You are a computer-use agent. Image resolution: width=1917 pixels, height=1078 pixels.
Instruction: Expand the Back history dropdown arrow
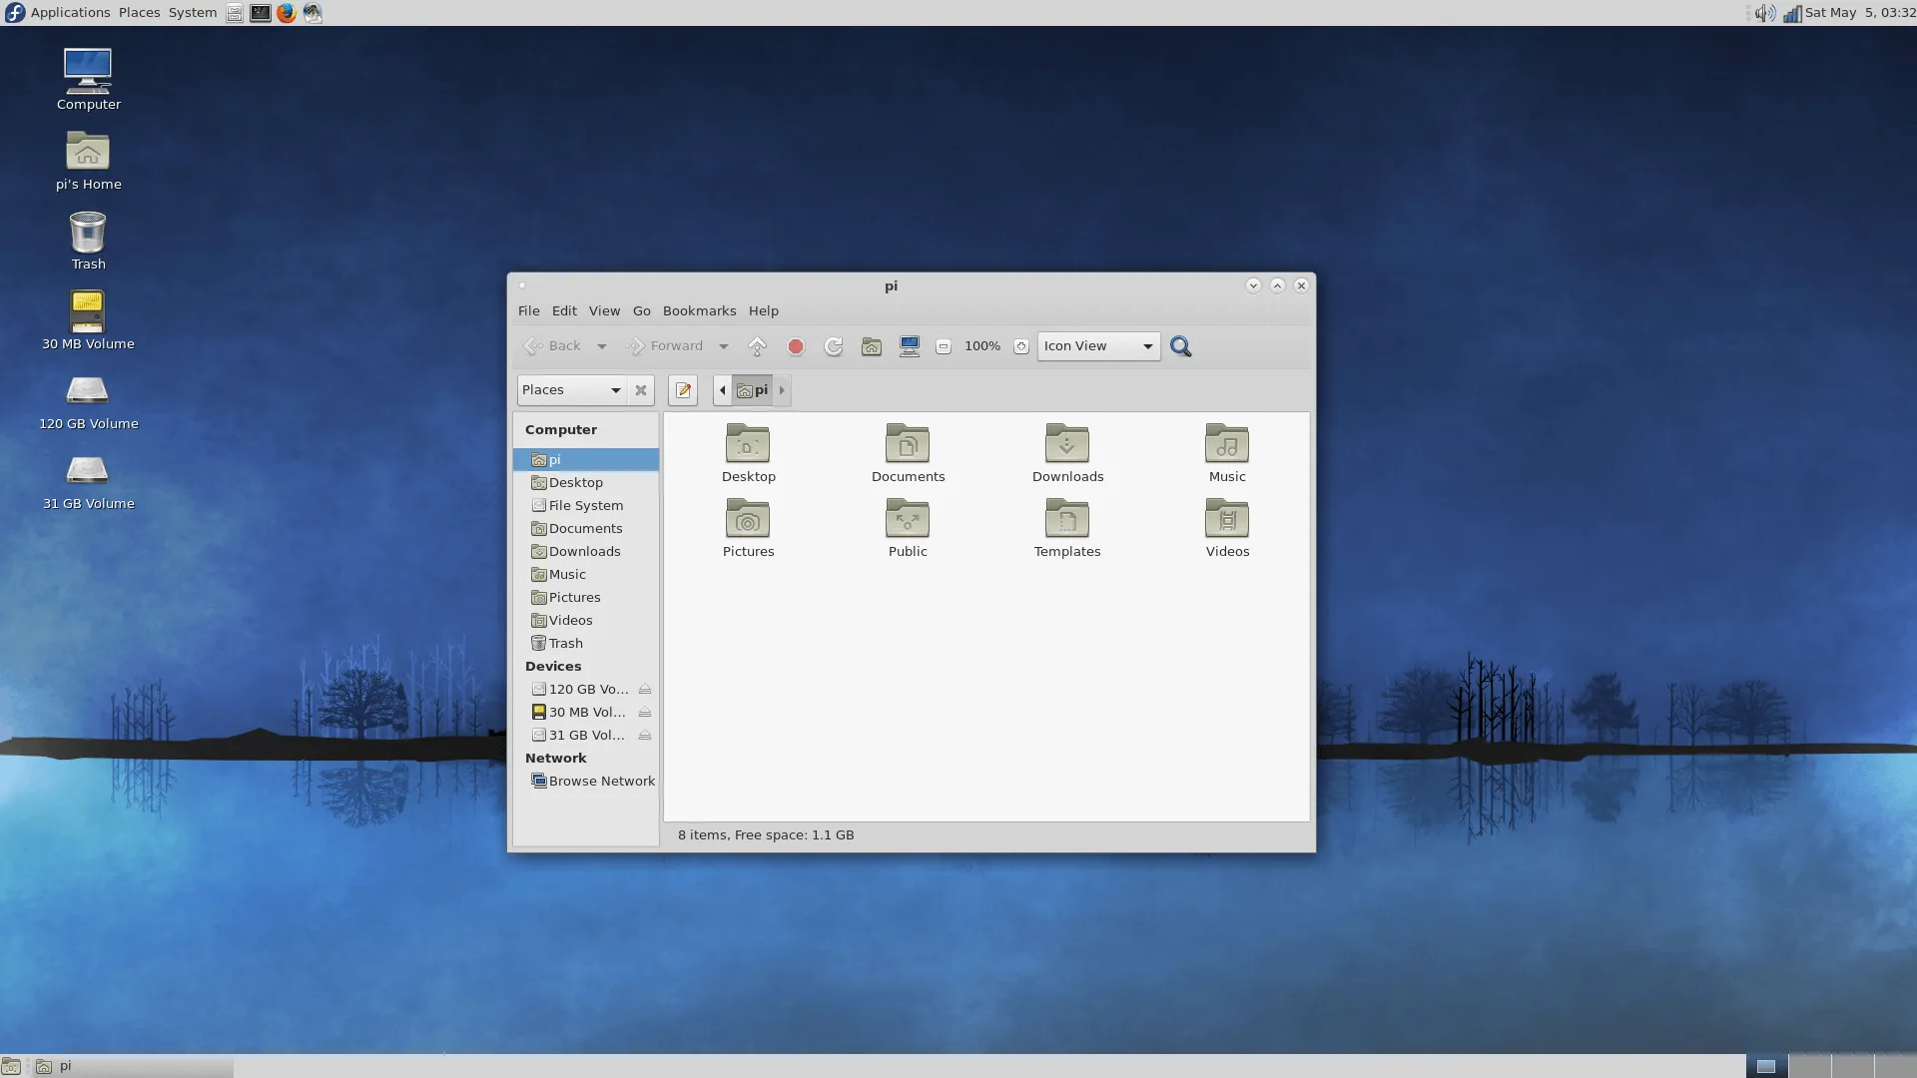[x=601, y=346]
